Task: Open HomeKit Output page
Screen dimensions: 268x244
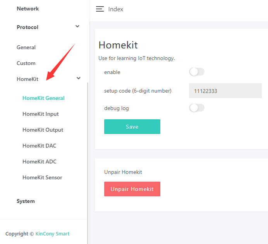Action: click(x=43, y=130)
